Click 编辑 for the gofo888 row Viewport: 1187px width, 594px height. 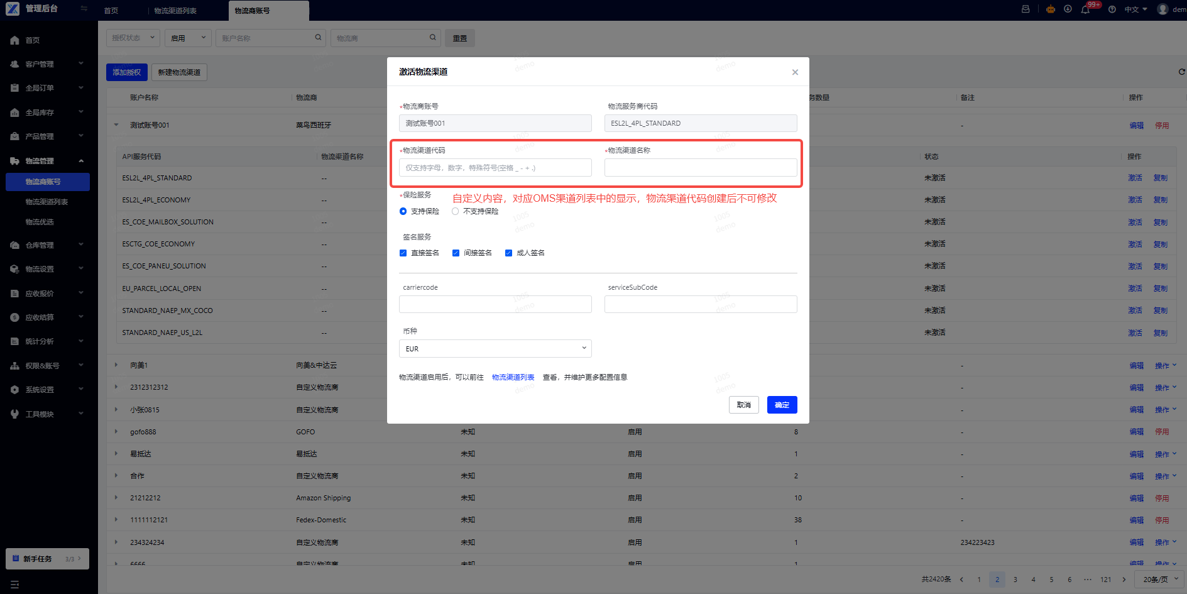click(1137, 432)
